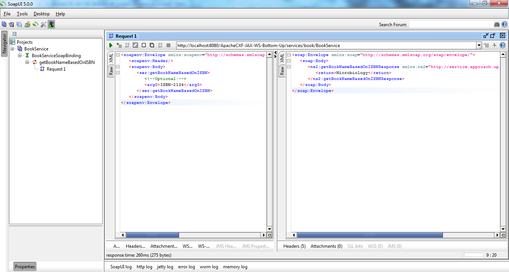Recreate default request icon
This screenshot has height=272, width=509.
(x=135, y=45)
